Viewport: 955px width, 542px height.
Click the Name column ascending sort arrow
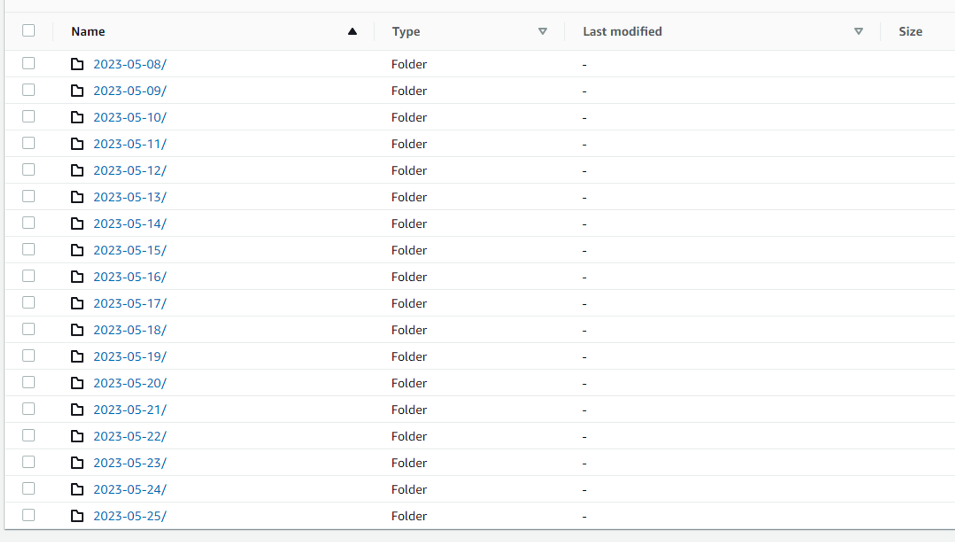[x=352, y=32]
